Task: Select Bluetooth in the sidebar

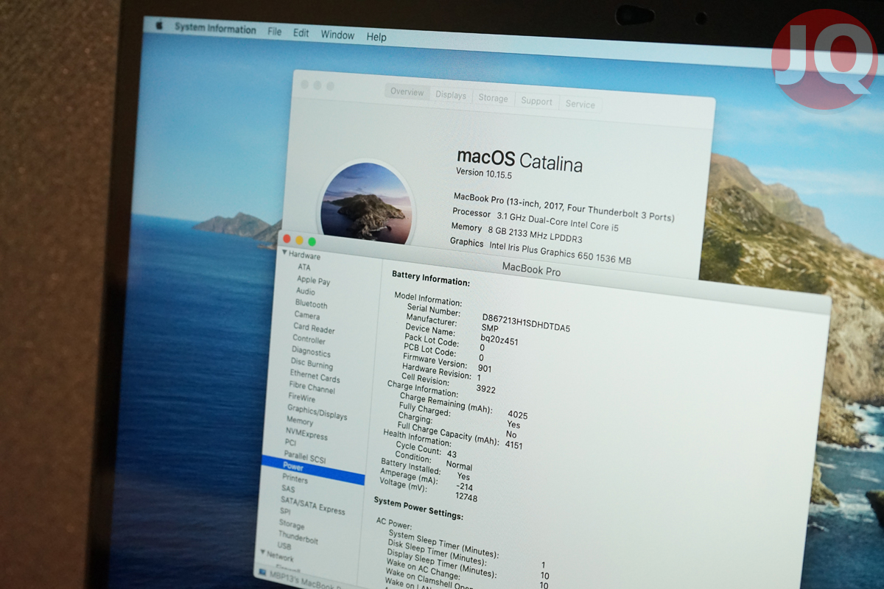Action: pos(311,304)
